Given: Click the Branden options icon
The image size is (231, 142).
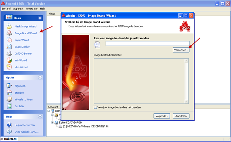Looking at the screenshot, I should coord(9,92).
